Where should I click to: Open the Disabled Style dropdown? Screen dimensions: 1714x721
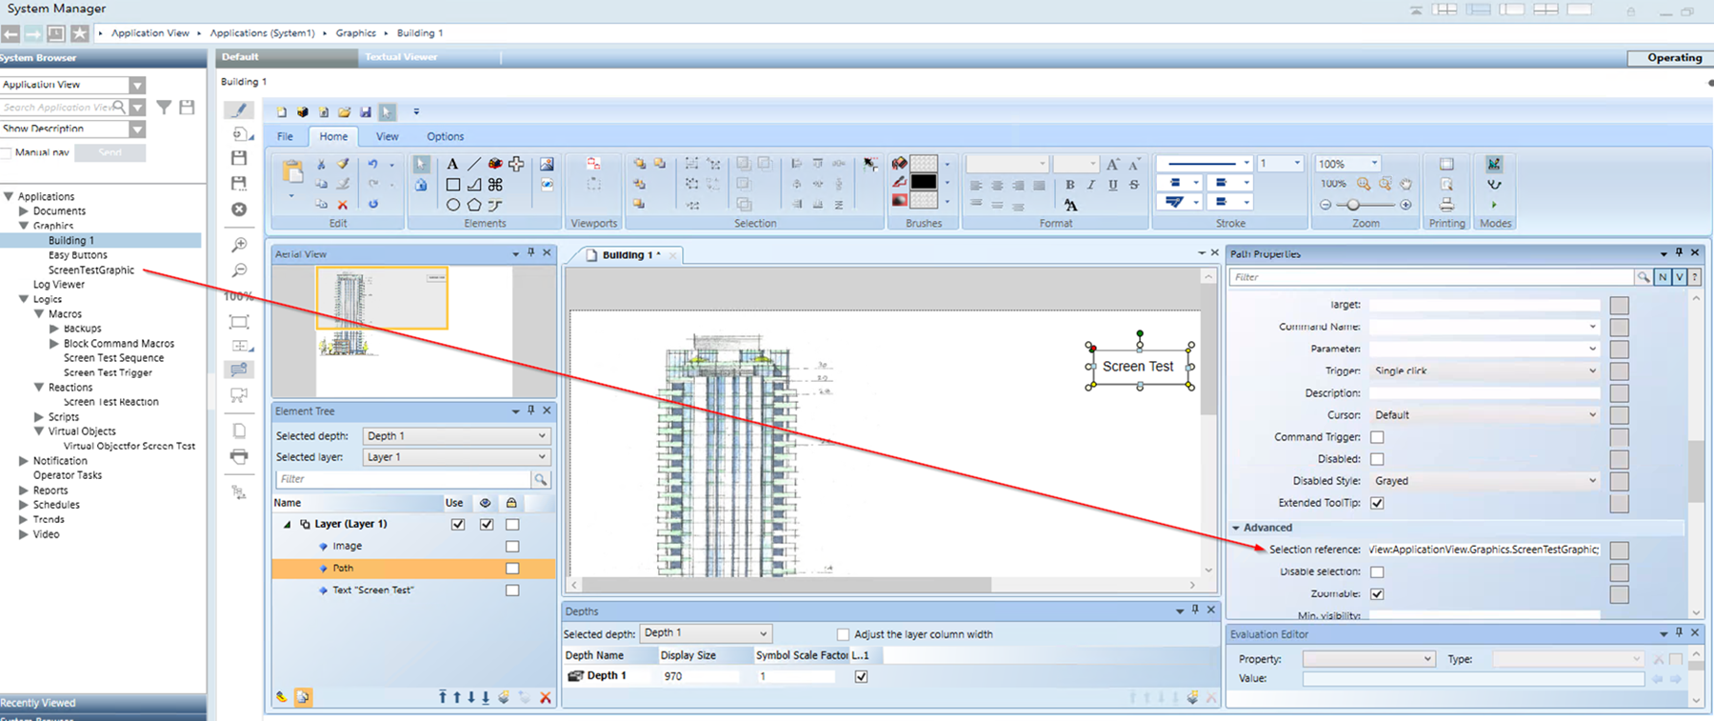pyautogui.click(x=1592, y=481)
